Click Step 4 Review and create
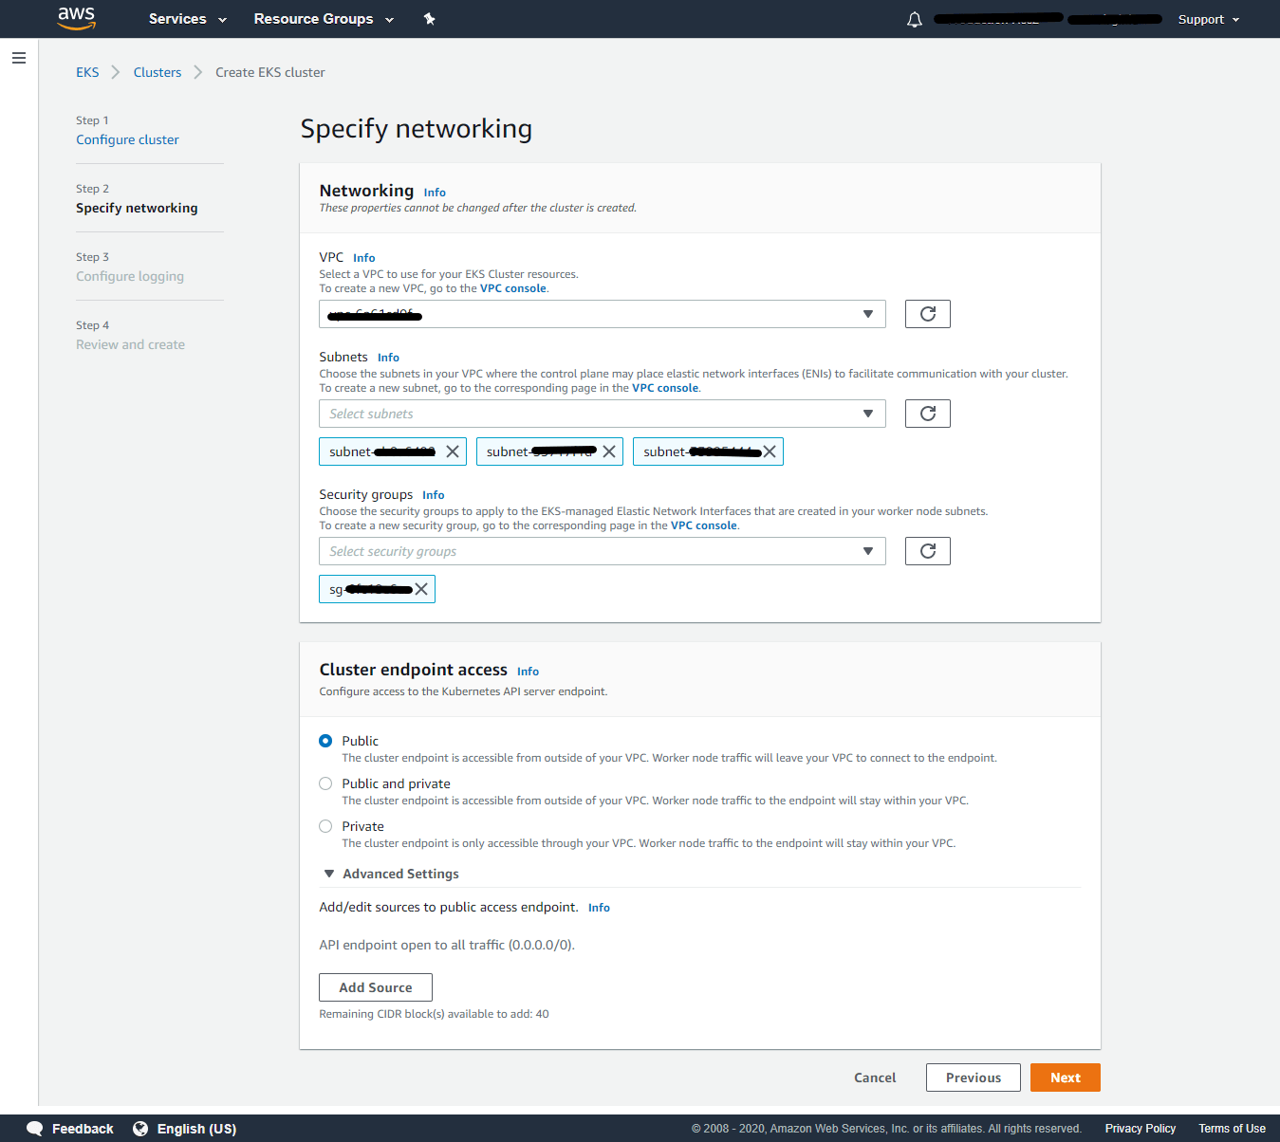This screenshot has width=1280, height=1142. click(x=130, y=344)
